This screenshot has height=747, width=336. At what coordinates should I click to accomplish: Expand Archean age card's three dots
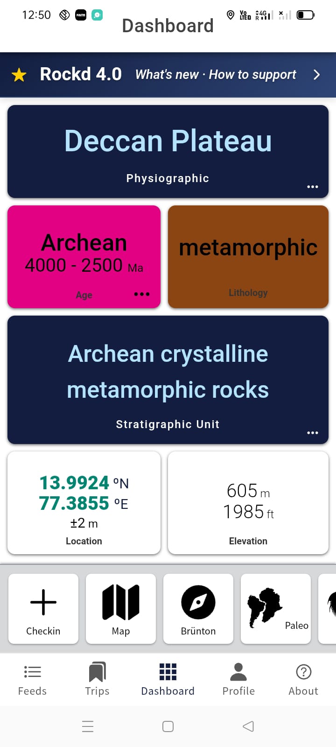(x=141, y=294)
